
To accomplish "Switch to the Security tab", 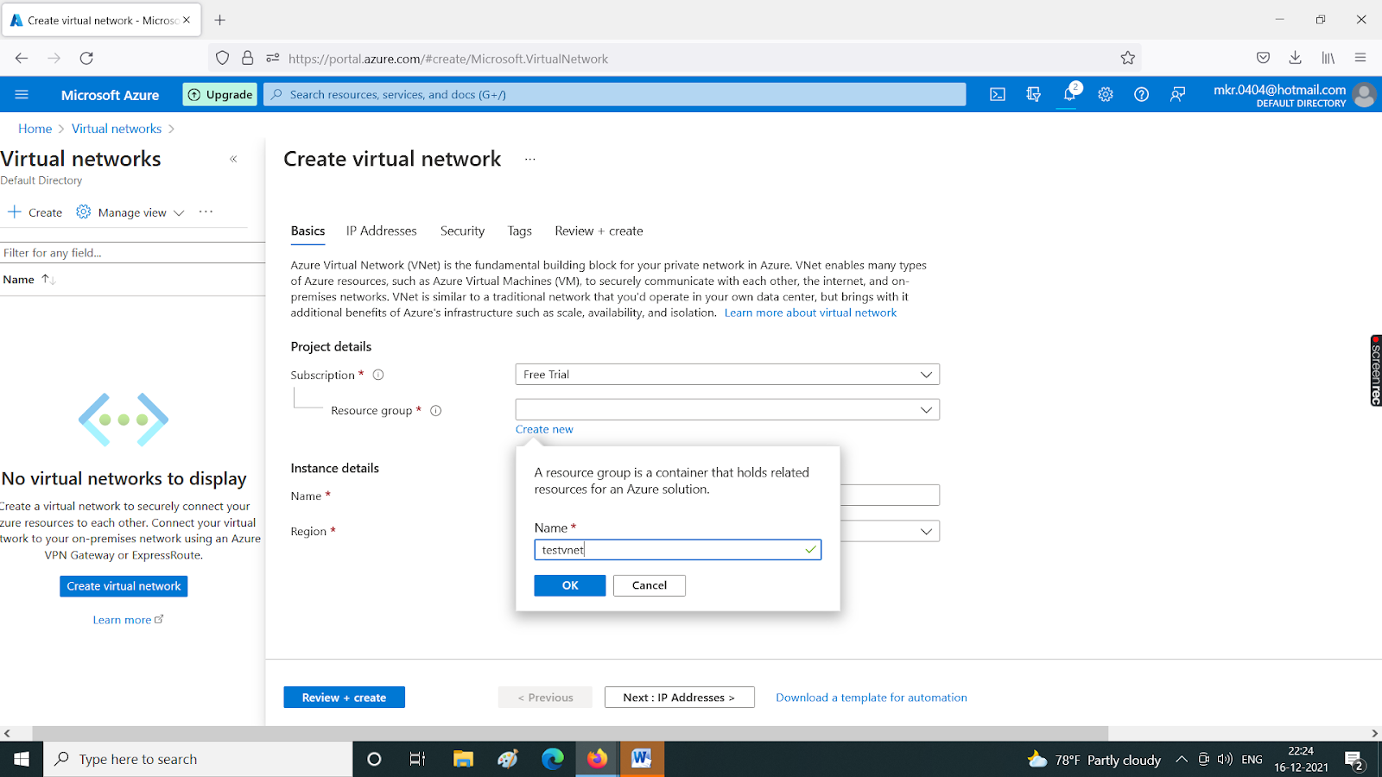I will [462, 231].
